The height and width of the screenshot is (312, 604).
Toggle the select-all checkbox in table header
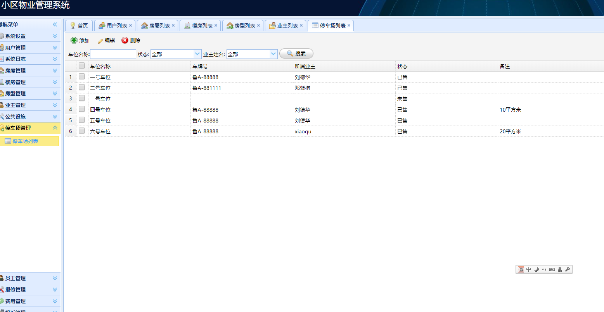pyautogui.click(x=81, y=66)
